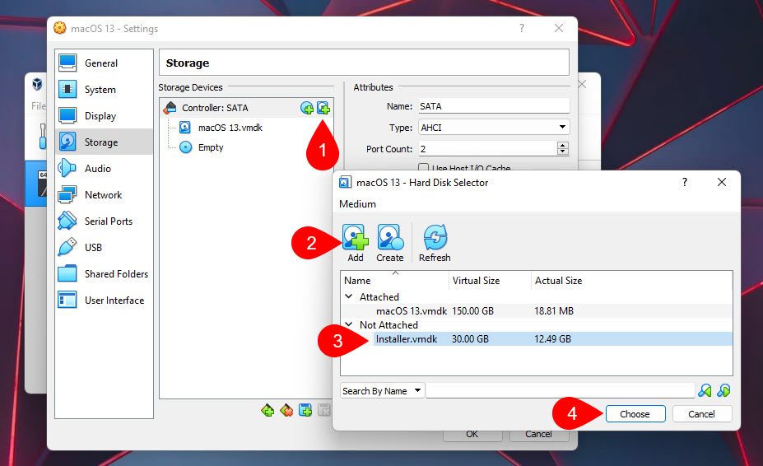Open Network settings in the sidebar

coord(105,195)
